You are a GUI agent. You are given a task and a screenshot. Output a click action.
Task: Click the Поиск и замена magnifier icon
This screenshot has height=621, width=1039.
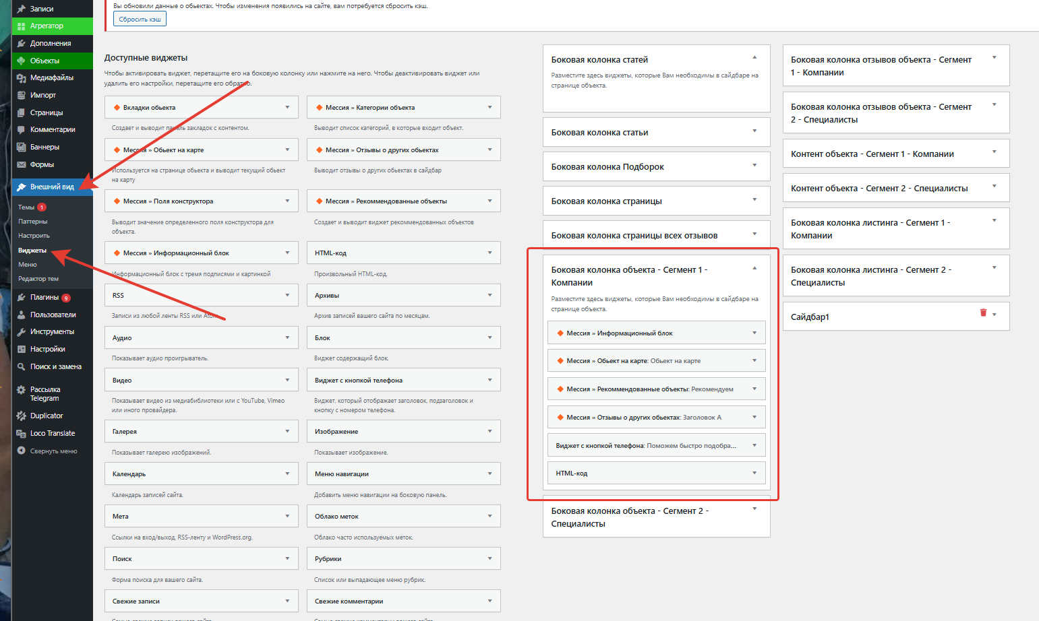(22, 367)
